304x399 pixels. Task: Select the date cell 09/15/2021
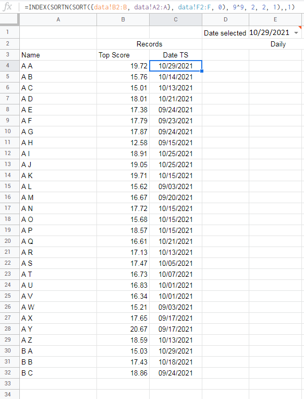pyautogui.click(x=176, y=143)
